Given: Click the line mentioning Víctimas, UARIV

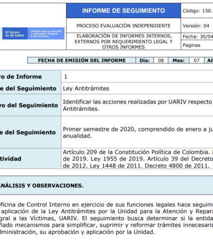Looking at the screenshot, I should click(x=106, y=218).
